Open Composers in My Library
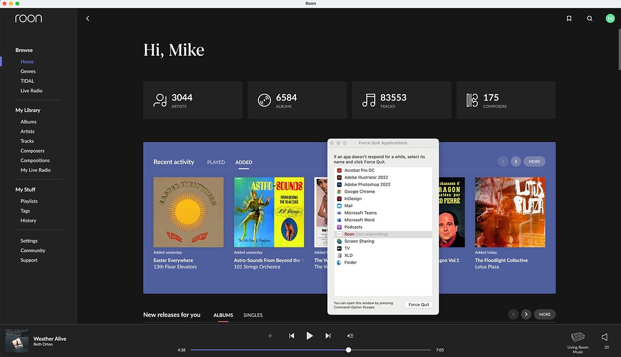Viewport: 621px width, 357px height. coord(33,151)
